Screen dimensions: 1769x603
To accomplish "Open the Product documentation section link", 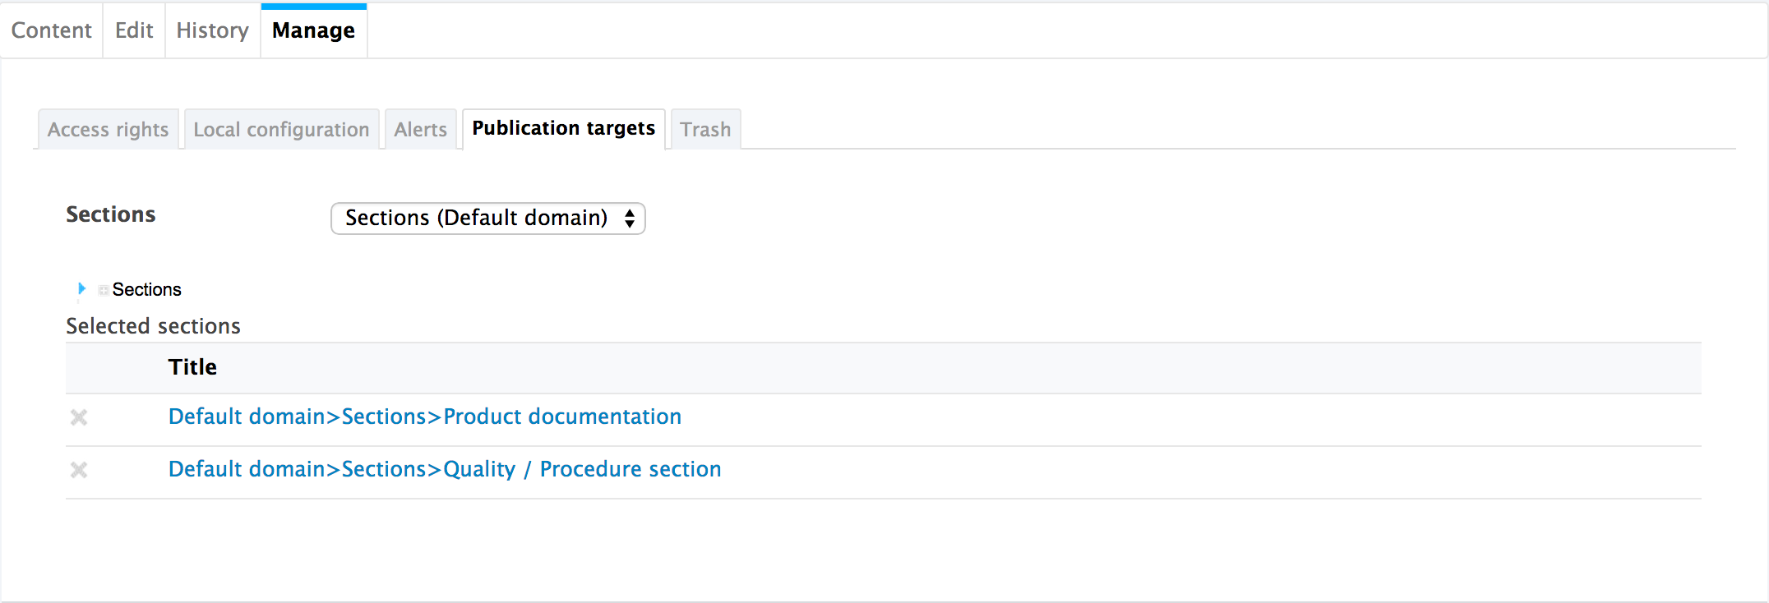I will [425, 417].
